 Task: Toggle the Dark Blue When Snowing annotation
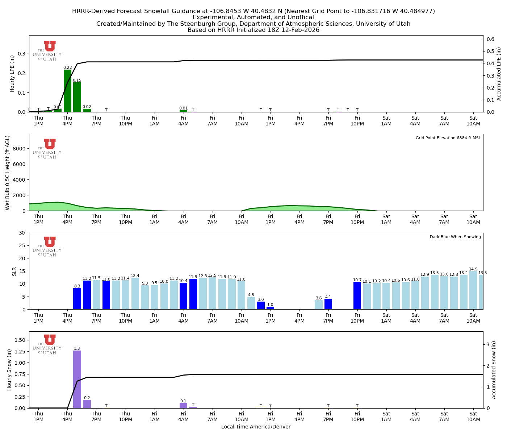point(455,237)
